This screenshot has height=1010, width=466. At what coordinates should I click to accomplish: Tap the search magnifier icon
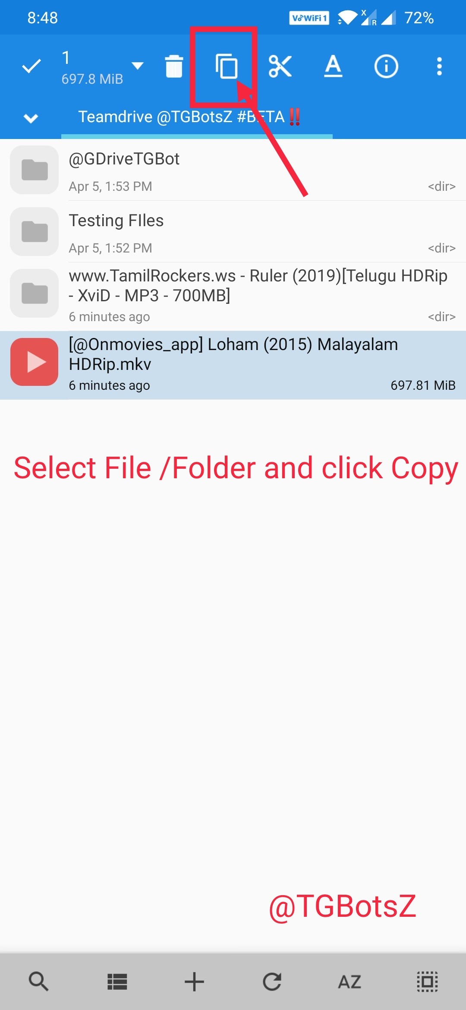click(x=39, y=982)
